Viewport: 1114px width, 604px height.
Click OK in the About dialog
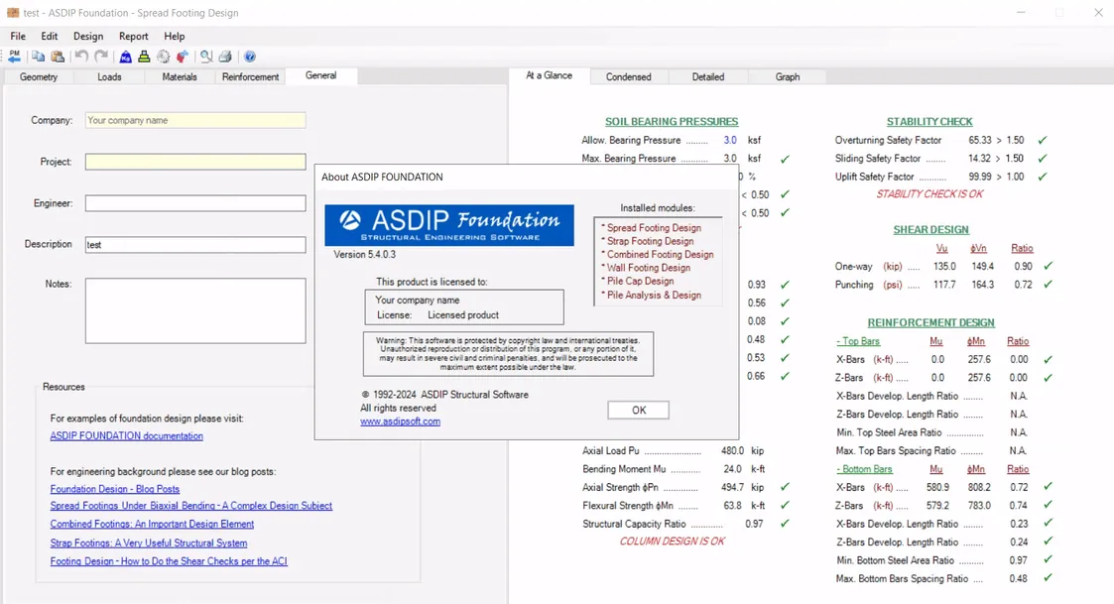[639, 410]
